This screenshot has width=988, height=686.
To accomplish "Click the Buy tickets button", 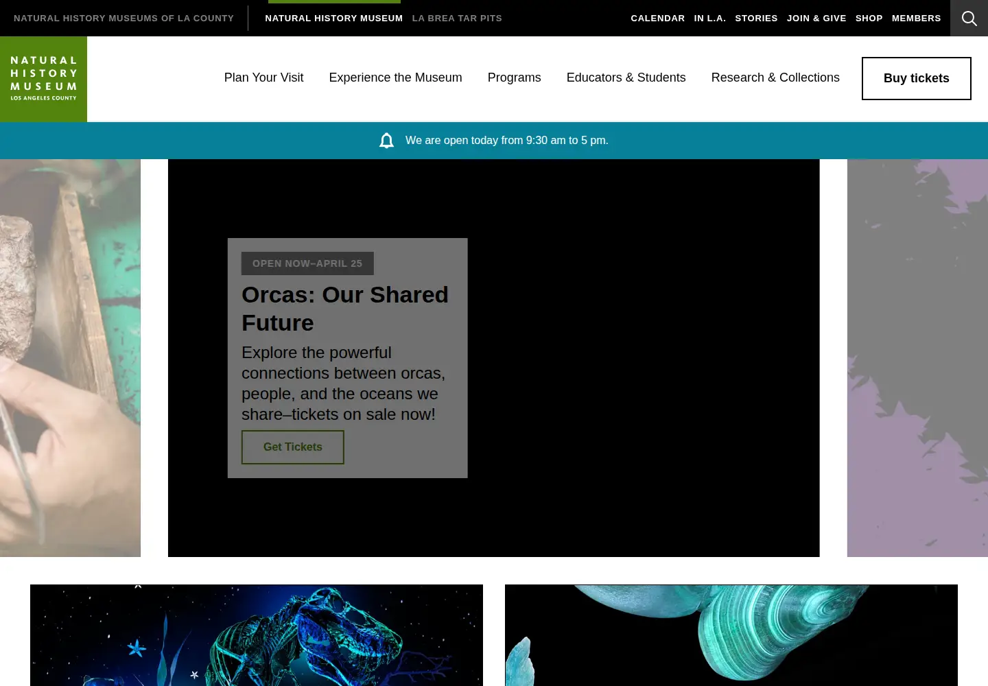I will pos(917,78).
